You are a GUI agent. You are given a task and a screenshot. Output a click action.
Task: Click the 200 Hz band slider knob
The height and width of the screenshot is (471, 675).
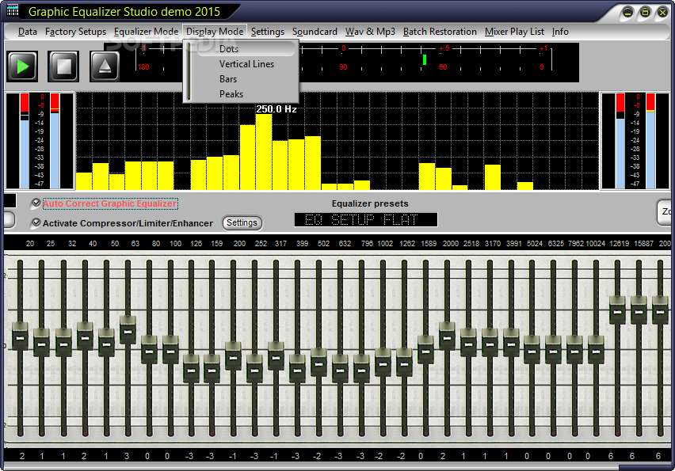(x=233, y=355)
